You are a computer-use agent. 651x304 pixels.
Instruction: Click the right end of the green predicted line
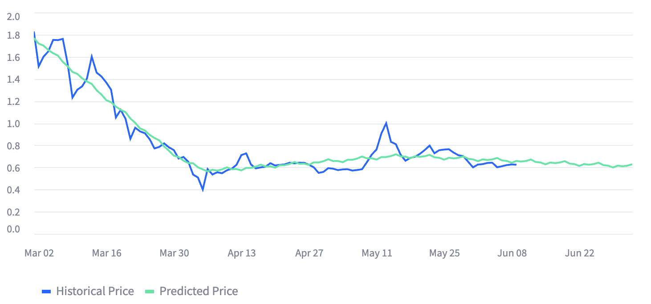tap(632, 164)
